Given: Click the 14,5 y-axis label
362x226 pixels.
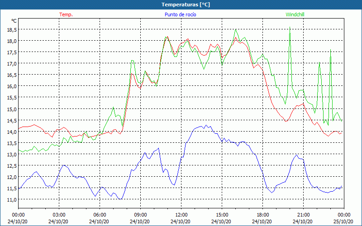Looking at the screenshot, I should pyautogui.click(x=12, y=120).
